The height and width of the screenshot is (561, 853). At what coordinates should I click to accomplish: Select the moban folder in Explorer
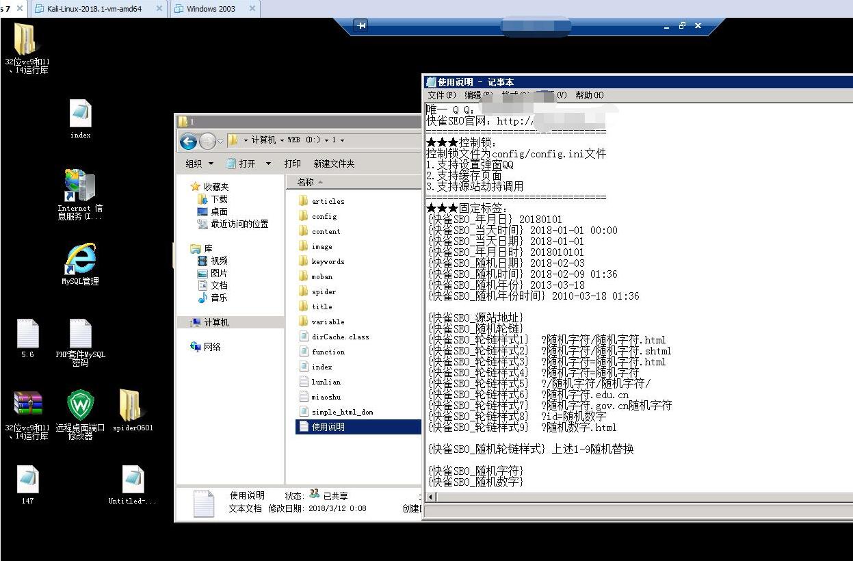(315, 276)
